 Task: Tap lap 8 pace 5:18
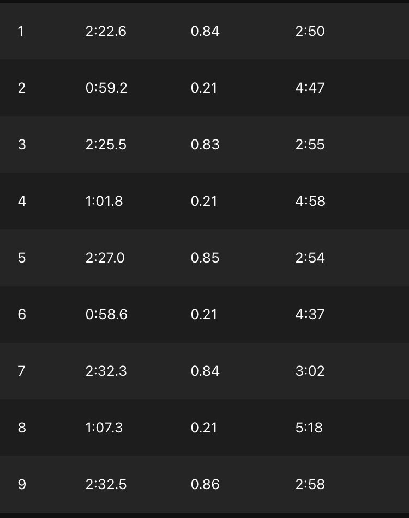[309, 428]
